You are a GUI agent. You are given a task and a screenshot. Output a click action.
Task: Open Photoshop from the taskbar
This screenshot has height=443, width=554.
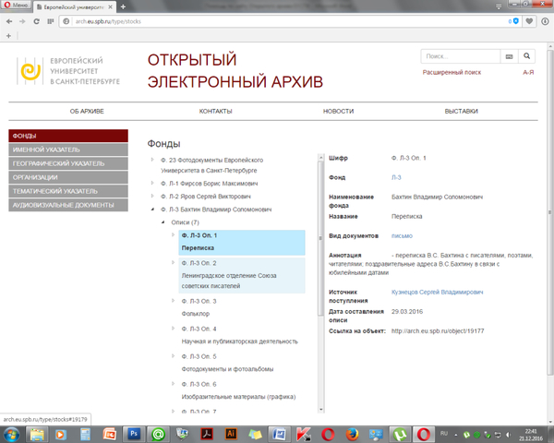coord(133,432)
